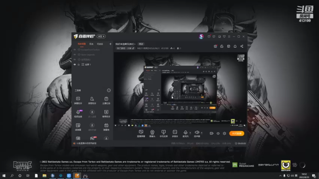Click the stream preview canvas
Screen dimensions: 319x179
(x=180, y=90)
